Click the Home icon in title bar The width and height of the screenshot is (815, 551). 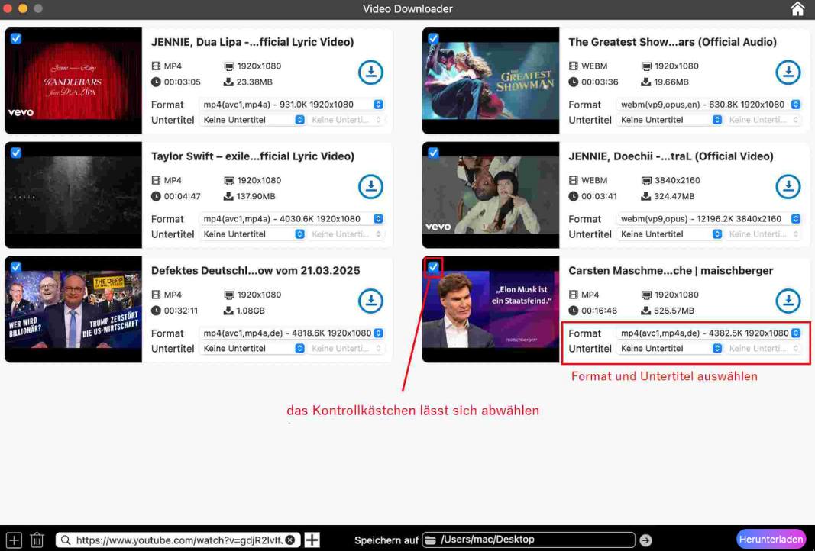click(797, 9)
